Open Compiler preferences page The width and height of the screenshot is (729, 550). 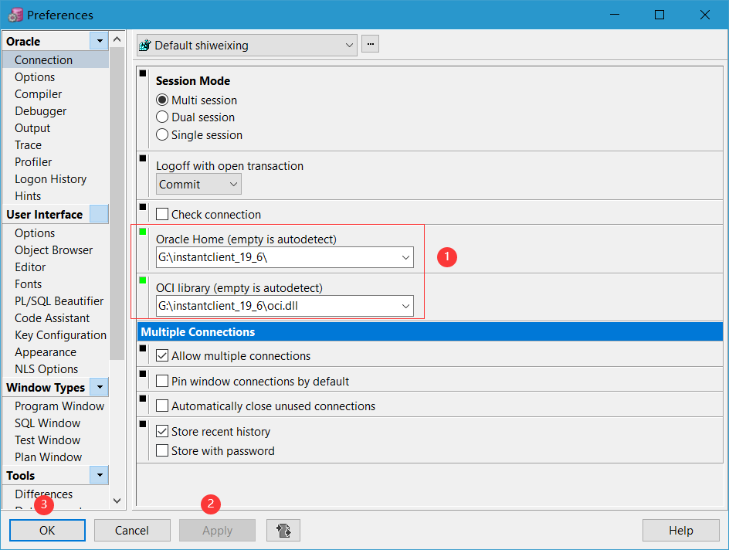click(x=38, y=94)
